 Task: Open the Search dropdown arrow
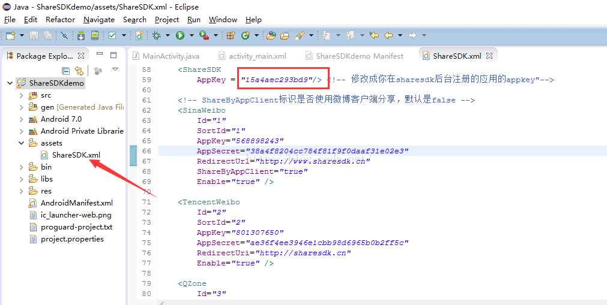tap(311, 35)
